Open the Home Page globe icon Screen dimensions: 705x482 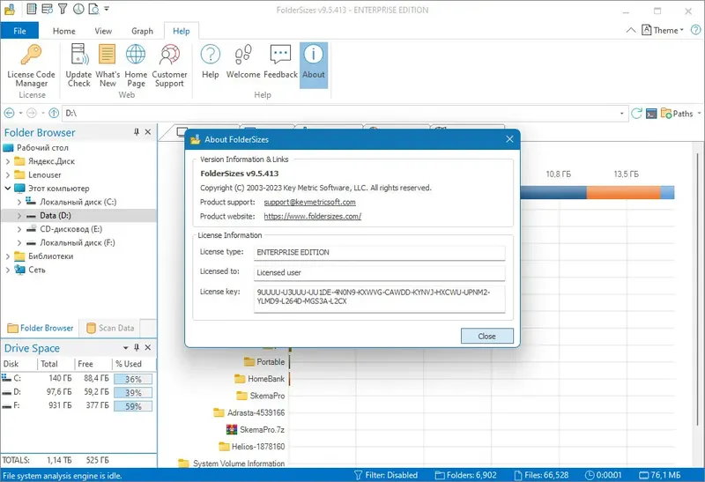(x=136, y=65)
